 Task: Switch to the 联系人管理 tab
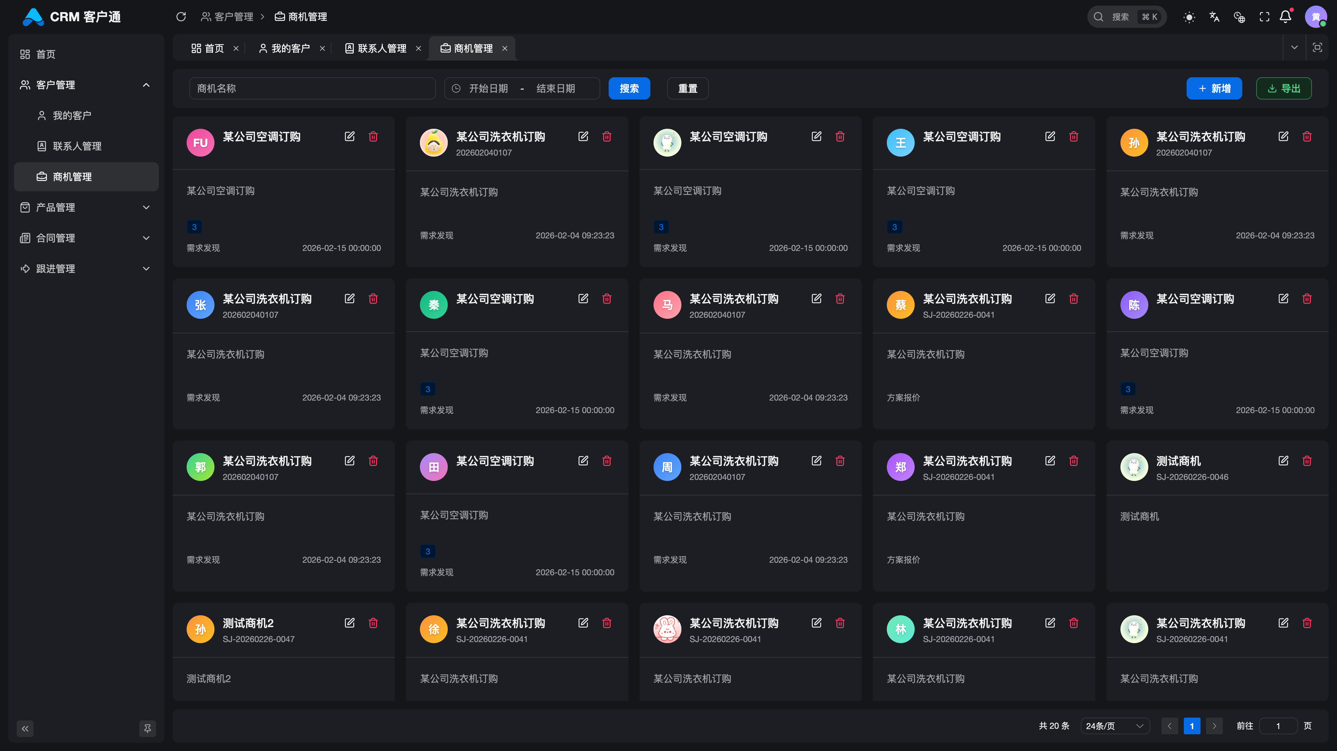tap(382, 48)
